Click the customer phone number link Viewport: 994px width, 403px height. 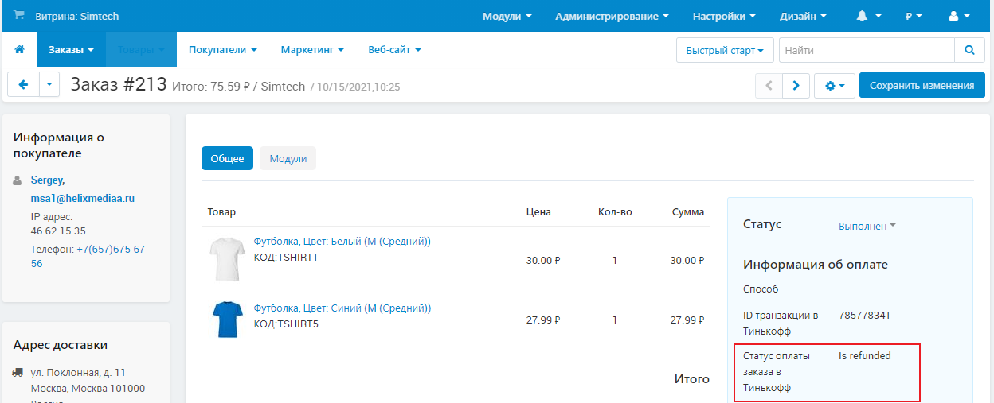(89, 256)
